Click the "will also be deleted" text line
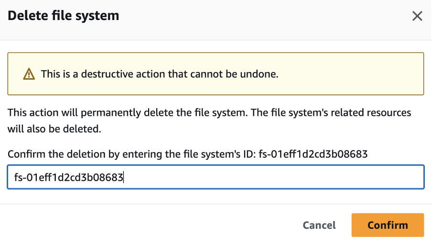Viewport: 432px width, 244px height. tap(54, 129)
